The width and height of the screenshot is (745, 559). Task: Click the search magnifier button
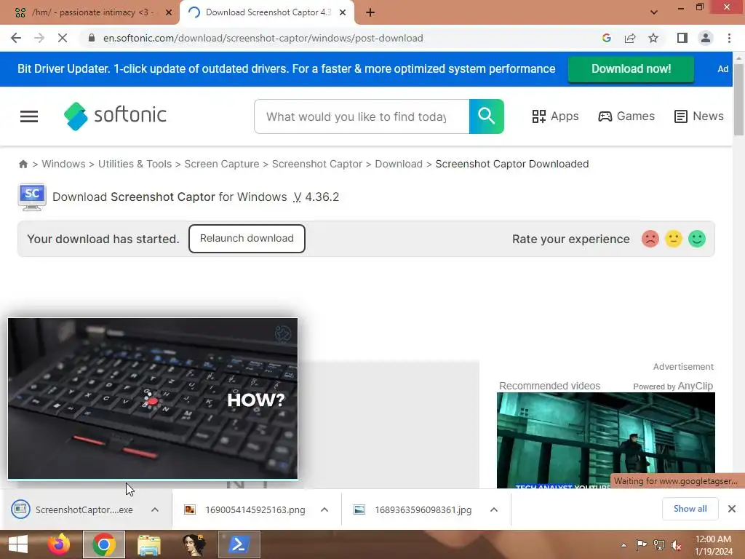[x=486, y=116]
